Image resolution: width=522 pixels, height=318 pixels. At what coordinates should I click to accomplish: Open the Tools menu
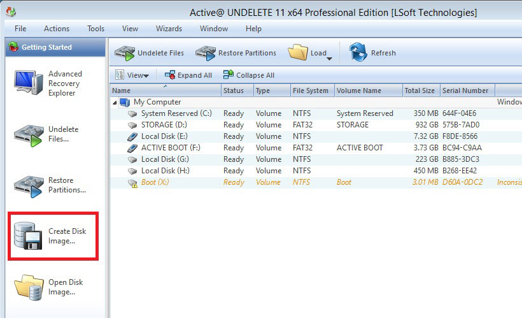coord(96,29)
